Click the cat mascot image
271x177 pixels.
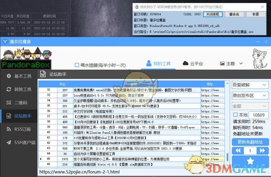point(259,58)
